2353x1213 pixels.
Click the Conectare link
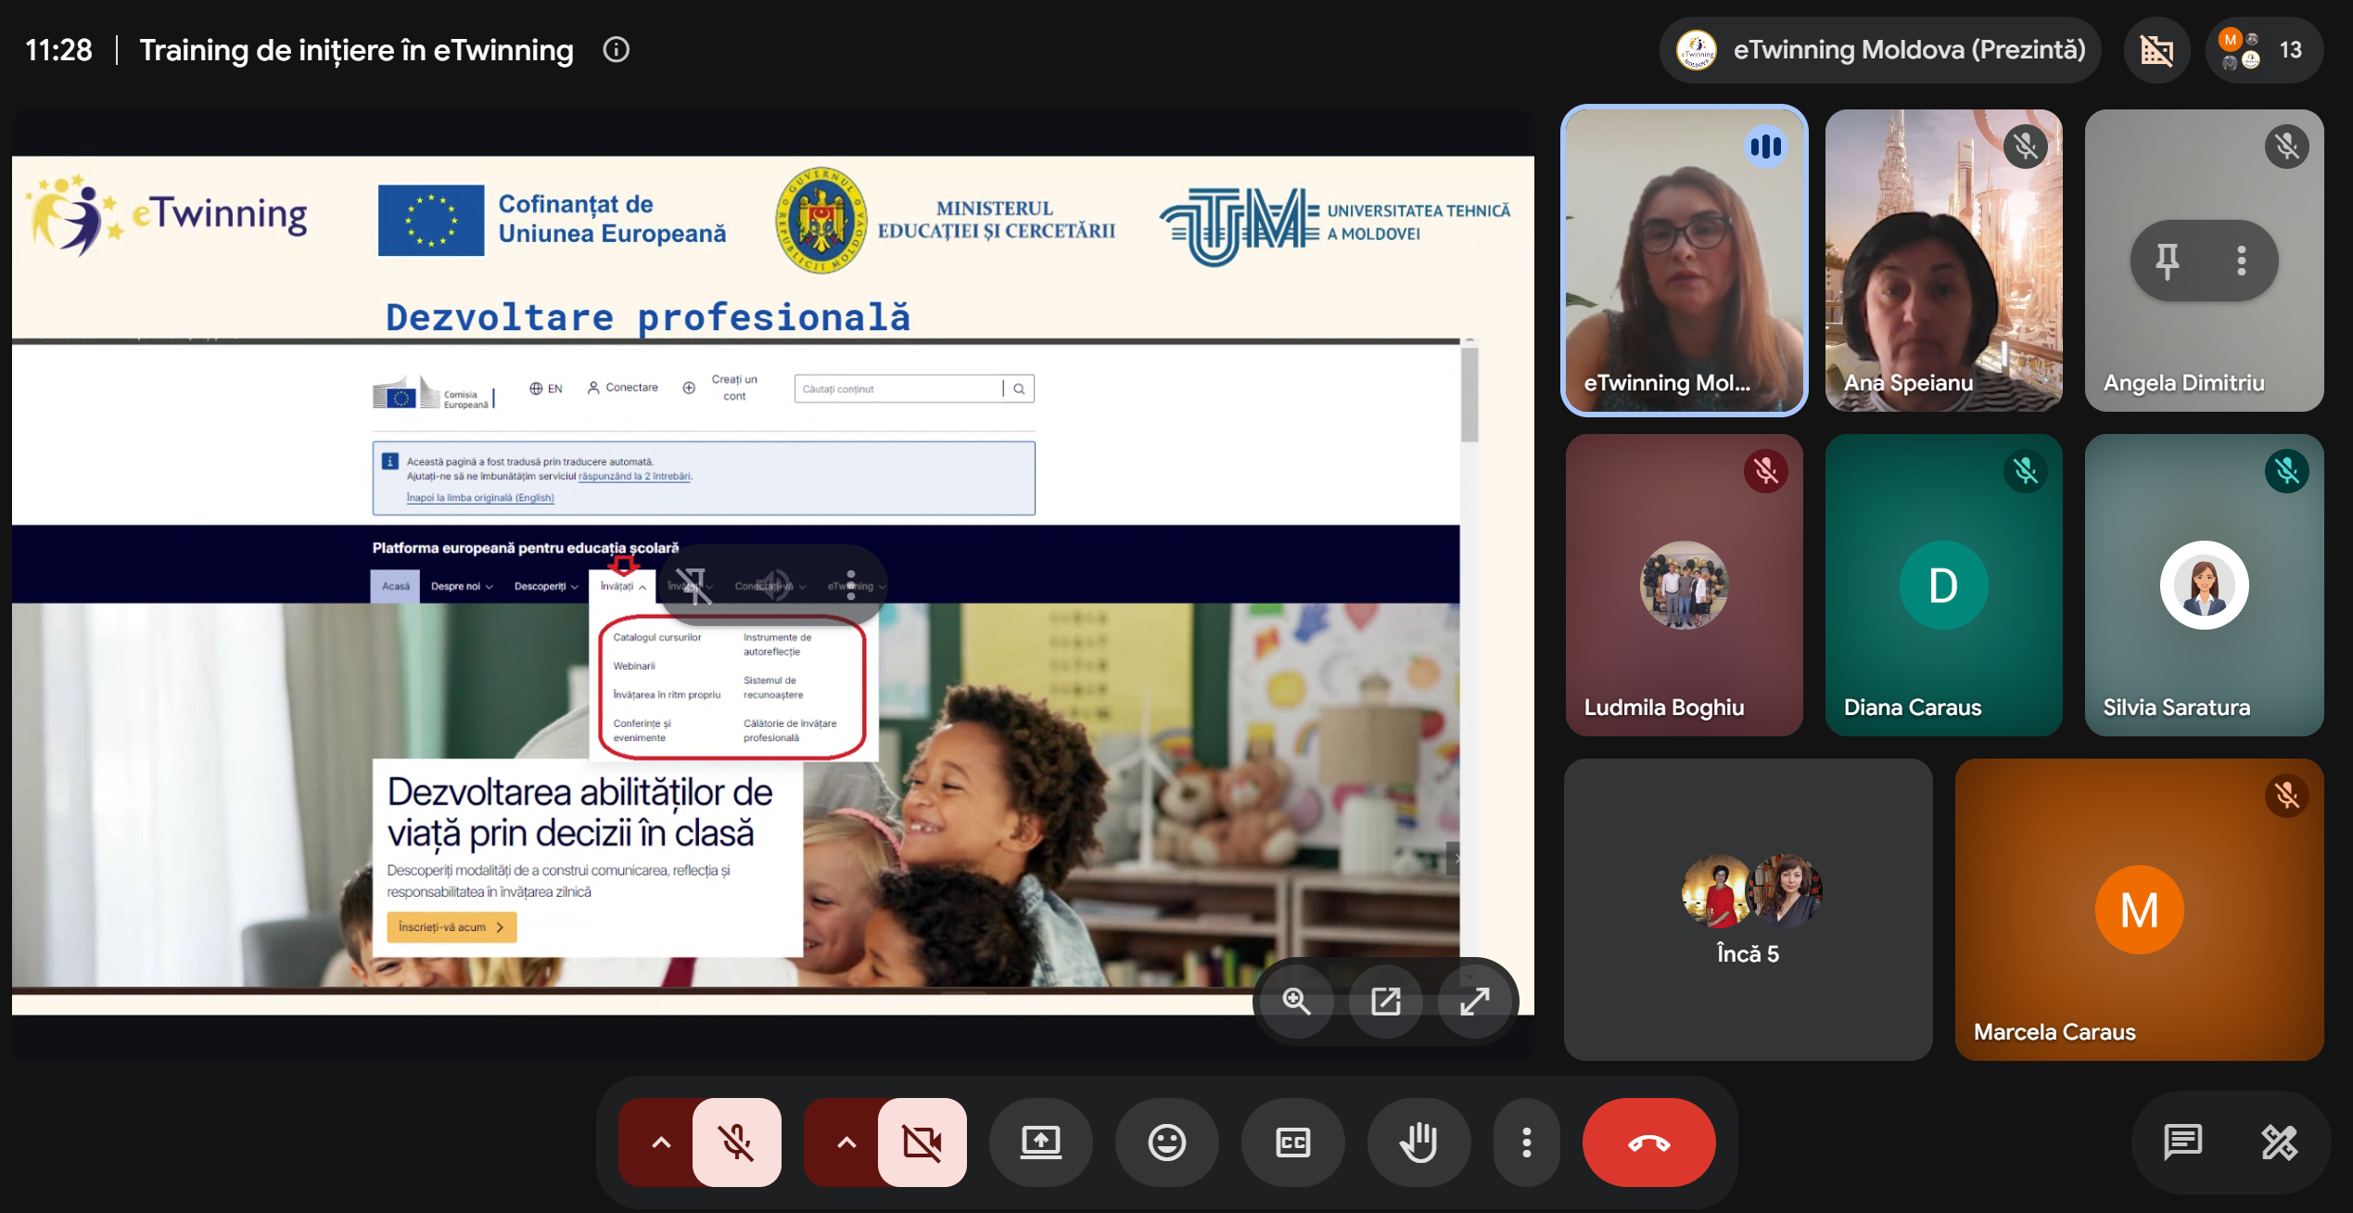[x=623, y=388]
